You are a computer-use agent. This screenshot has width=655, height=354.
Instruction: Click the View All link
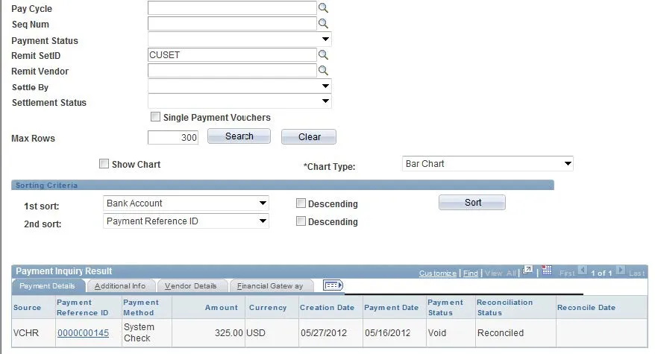point(501,273)
